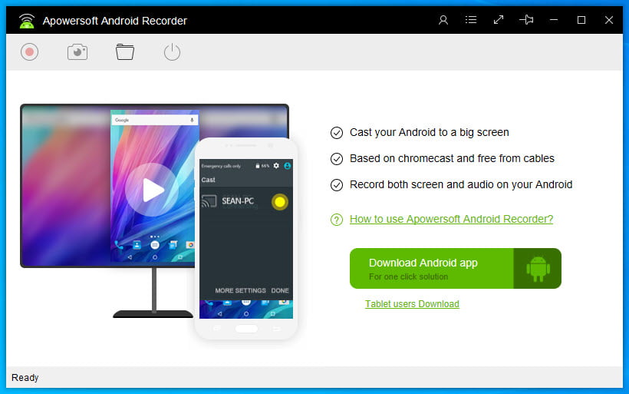Click the Android robot icon on download button
The image size is (629, 394).
pyautogui.click(x=538, y=269)
